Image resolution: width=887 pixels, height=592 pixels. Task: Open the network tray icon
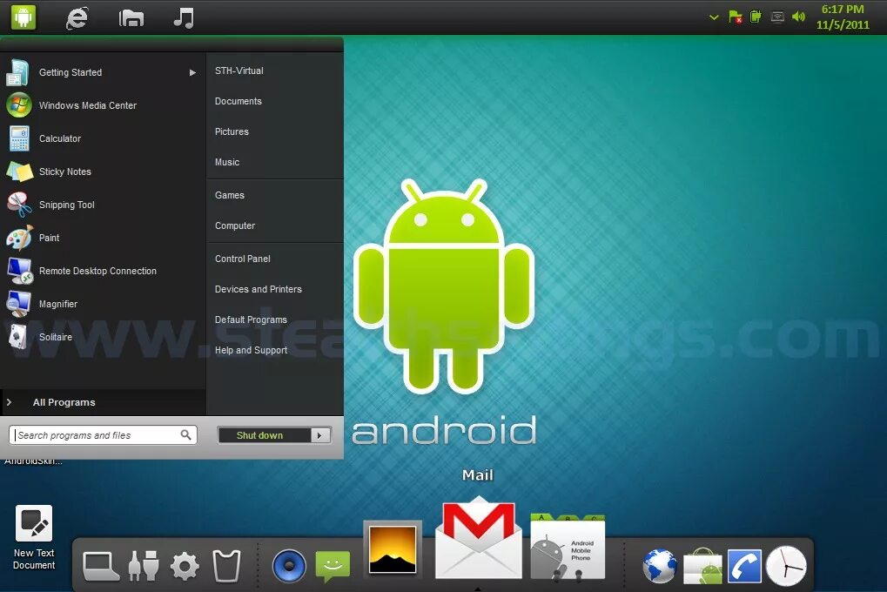[x=778, y=17]
